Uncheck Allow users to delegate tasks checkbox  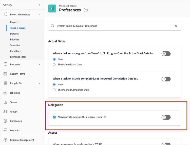point(54,117)
